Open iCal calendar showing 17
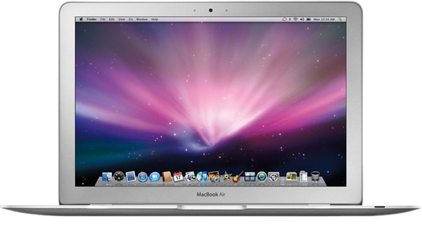The image size is (422, 228). (178, 176)
